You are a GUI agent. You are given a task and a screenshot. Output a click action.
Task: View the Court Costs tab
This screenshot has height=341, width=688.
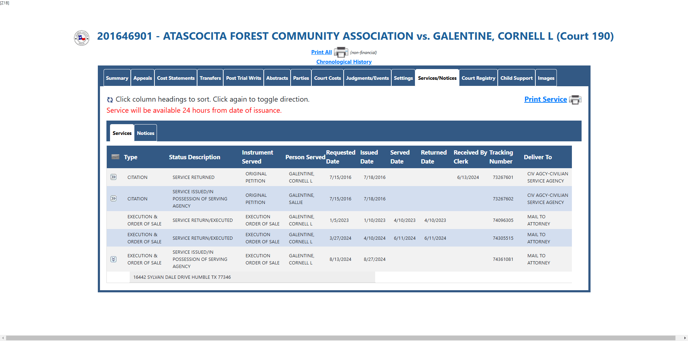328,78
